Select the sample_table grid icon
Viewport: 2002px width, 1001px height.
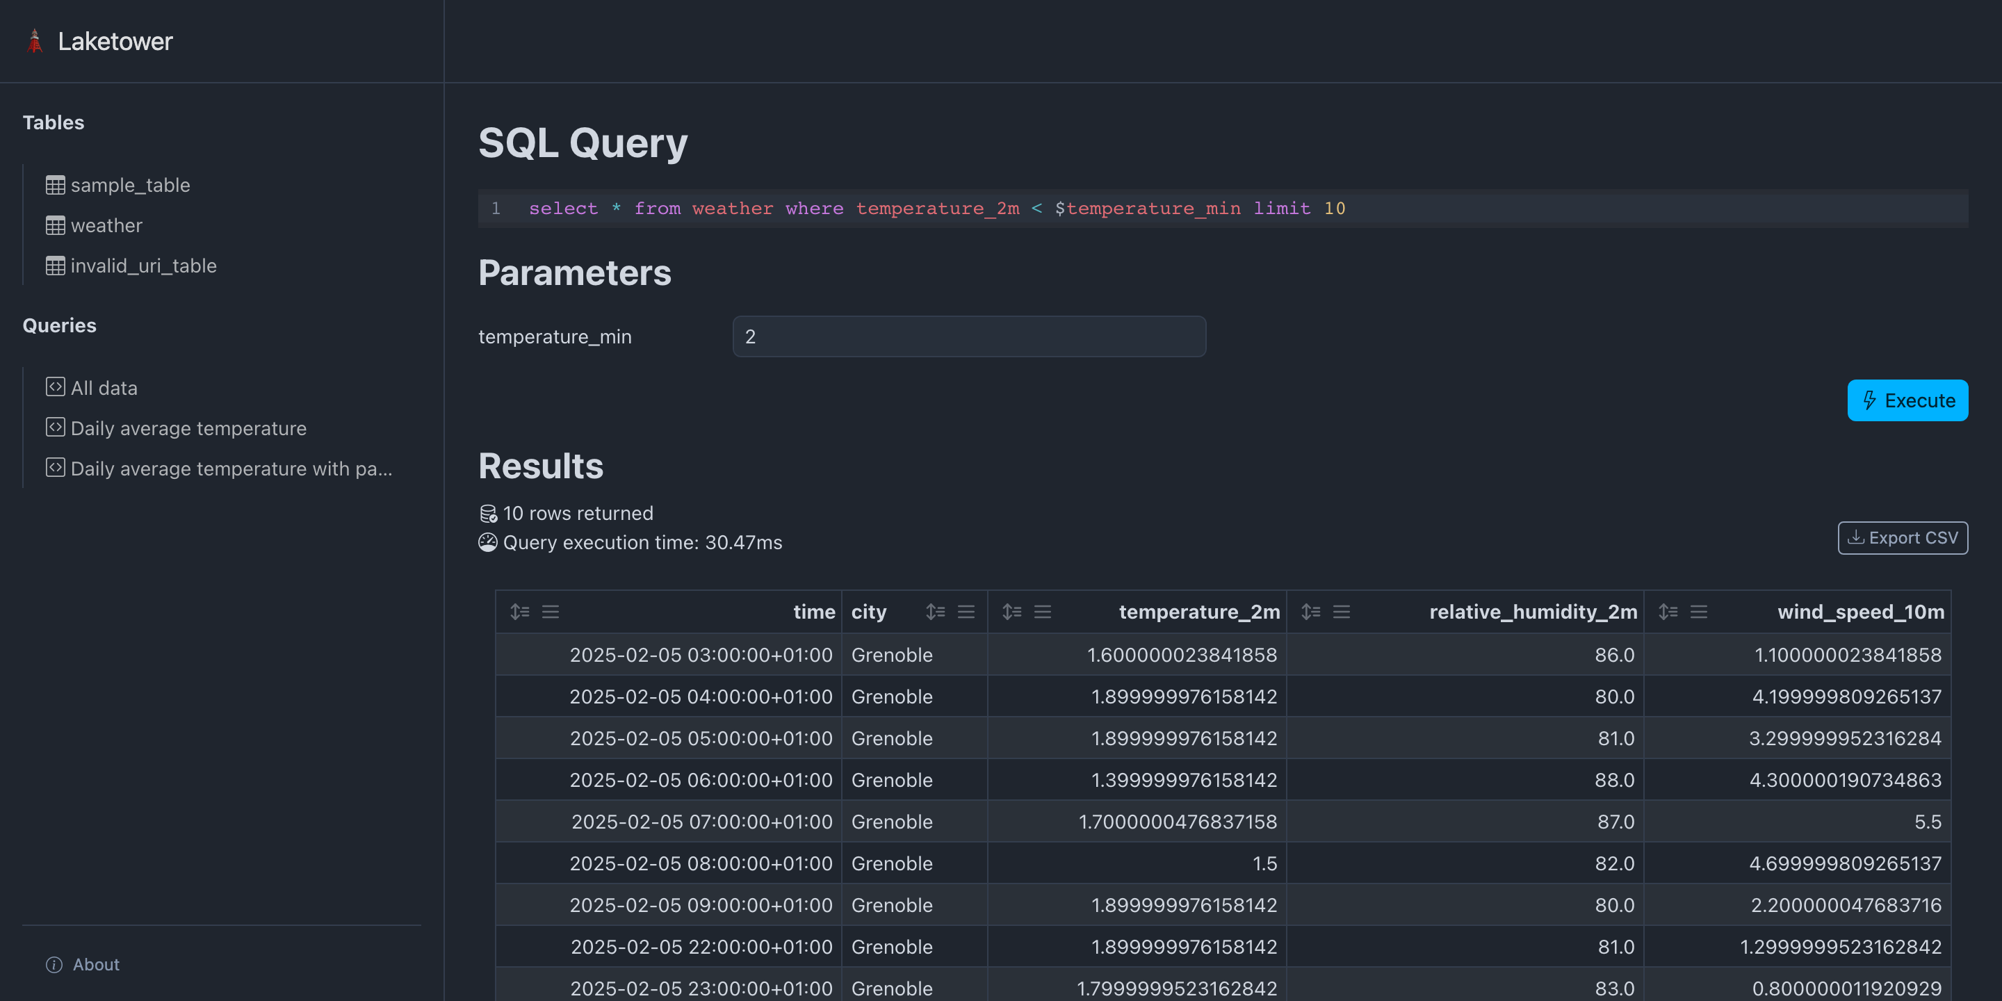tap(54, 185)
